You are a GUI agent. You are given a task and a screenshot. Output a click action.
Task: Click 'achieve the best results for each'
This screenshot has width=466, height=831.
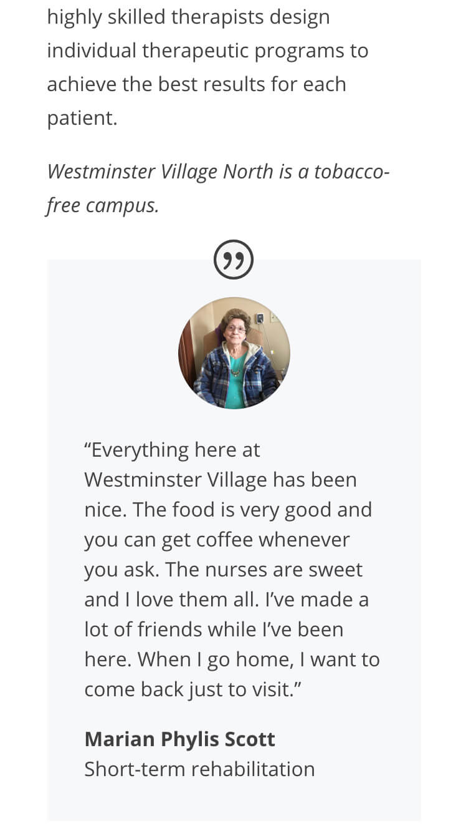click(196, 84)
